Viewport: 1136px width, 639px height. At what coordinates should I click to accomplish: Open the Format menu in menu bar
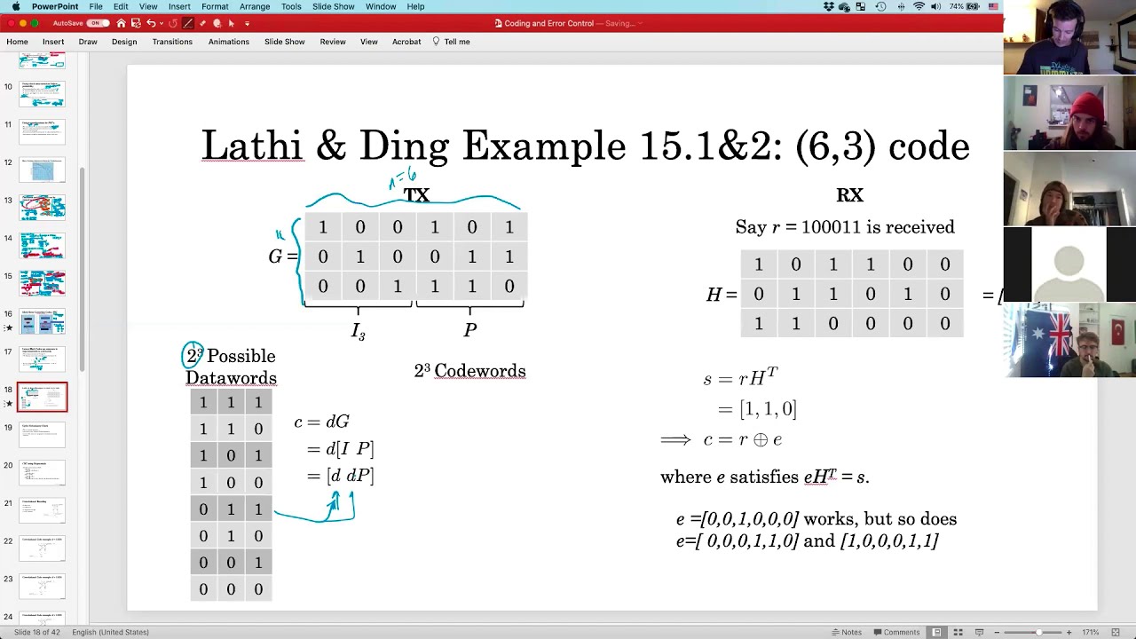pos(215,6)
